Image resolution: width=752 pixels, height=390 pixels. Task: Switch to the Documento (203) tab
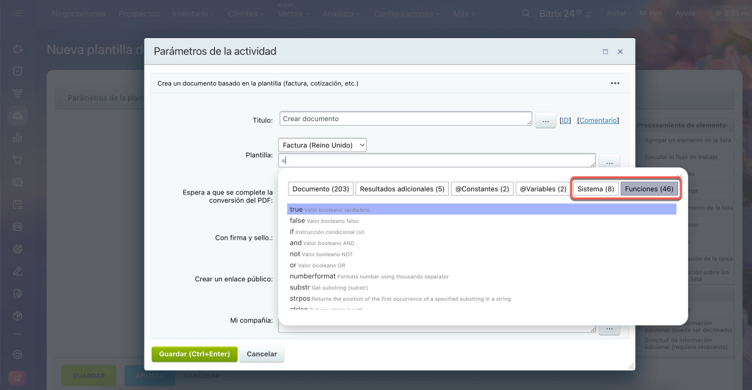[321, 189]
